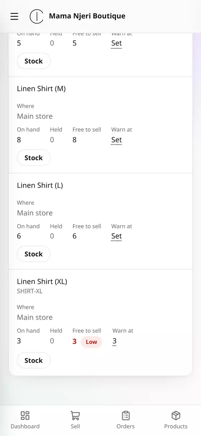
Task: Click the Stock button in the top card
Action: coord(34,61)
